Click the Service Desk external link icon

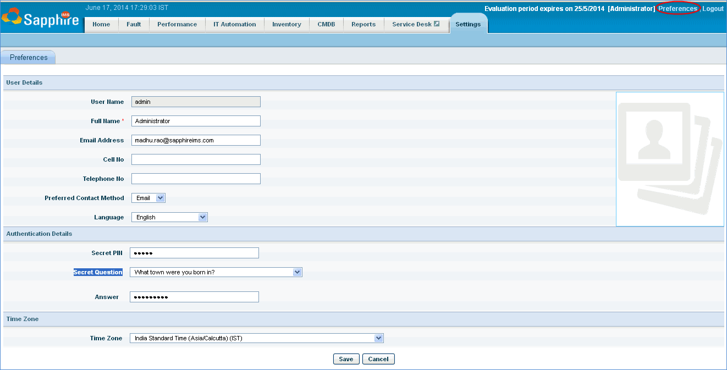[x=437, y=24]
